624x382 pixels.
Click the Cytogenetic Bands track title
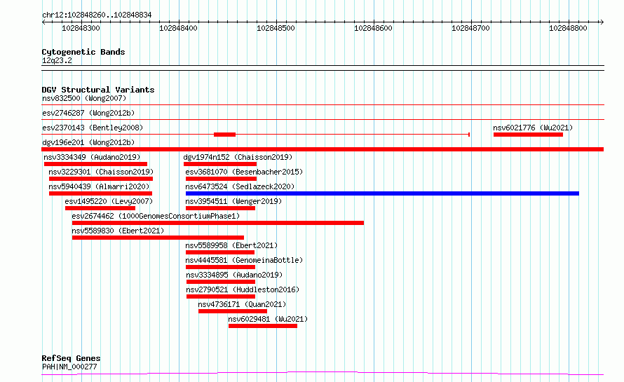click(83, 52)
